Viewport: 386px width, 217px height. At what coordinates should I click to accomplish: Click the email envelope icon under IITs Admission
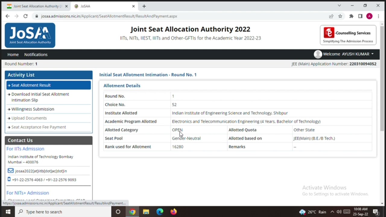pos(11,171)
